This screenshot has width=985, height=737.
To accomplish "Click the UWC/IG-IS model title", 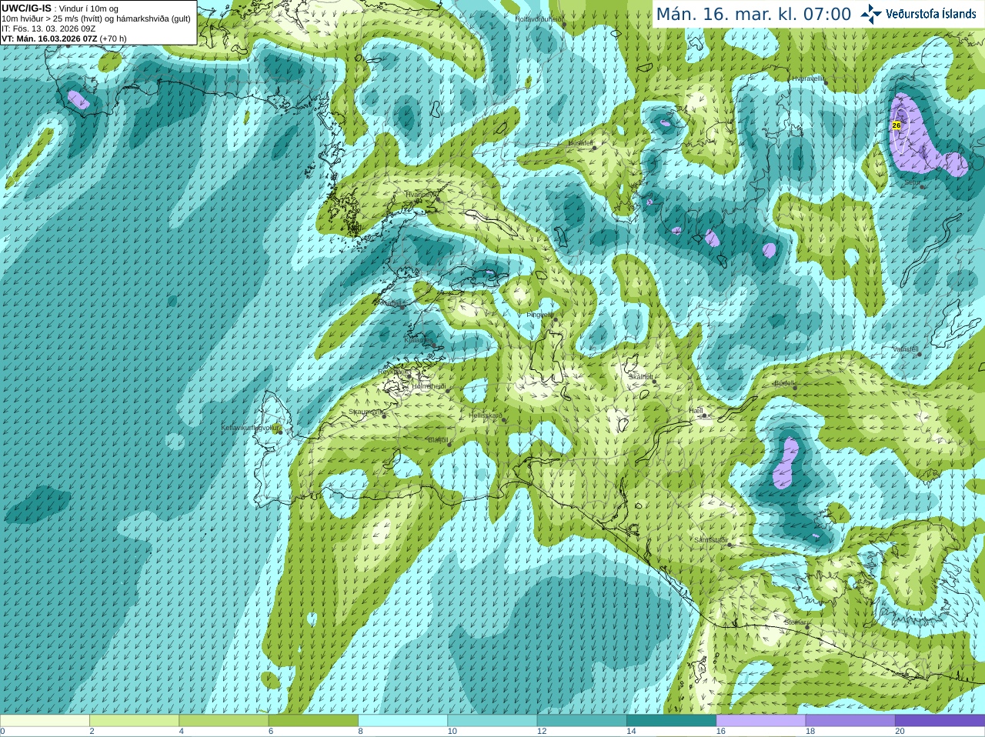I will [26, 8].
